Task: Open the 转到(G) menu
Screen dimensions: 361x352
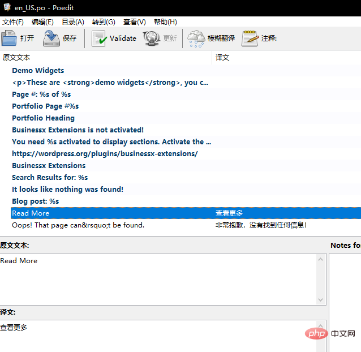Action: click(104, 22)
